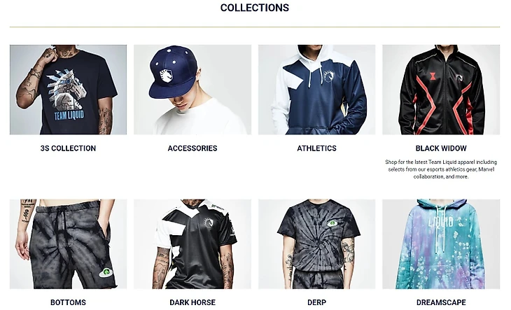
Task: Click the ACCESSORIES title link
Action: 192,148
